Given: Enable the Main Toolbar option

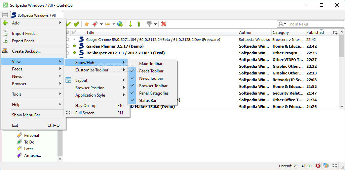Looking at the screenshot, I should tap(152, 64).
